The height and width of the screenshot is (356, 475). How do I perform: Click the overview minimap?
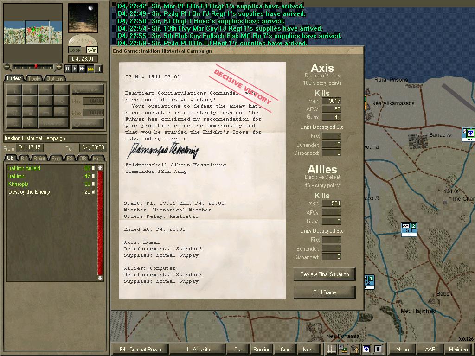[x=33, y=32]
